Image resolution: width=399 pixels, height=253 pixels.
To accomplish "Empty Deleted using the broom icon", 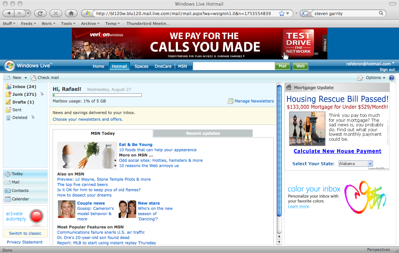I will coord(33,117).
